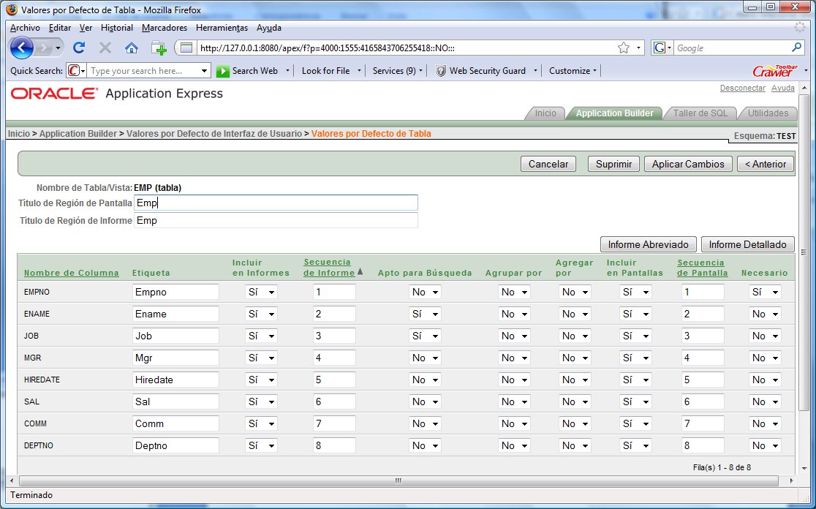The width and height of the screenshot is (816, 509).
Task: Open the Historial menu
Action: (116, 28)
